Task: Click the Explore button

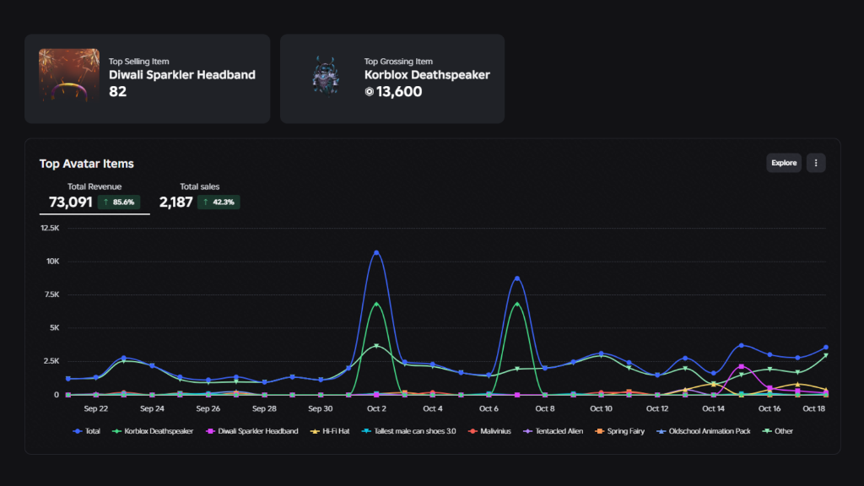Action: [784, 163]
